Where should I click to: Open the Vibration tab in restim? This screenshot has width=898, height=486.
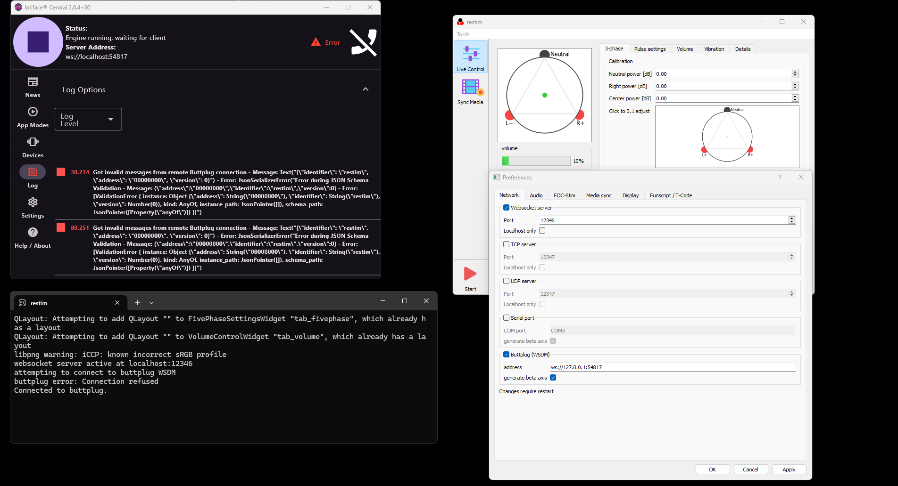coord(714,49)
